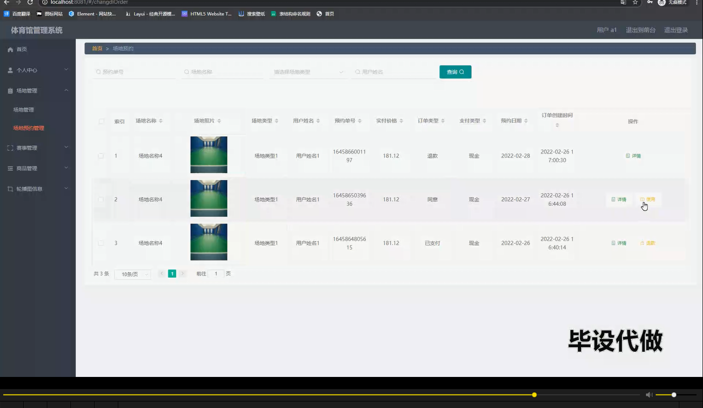Screen dimensions: 703x408
Task: Click the 前往 page number input box
Action: 216,274
